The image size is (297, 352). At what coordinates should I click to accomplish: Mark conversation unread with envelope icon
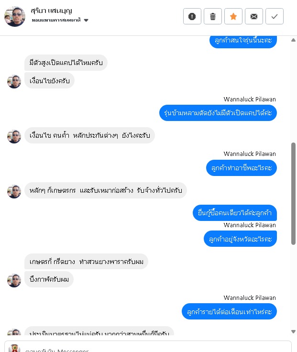(x=253, y=16)
